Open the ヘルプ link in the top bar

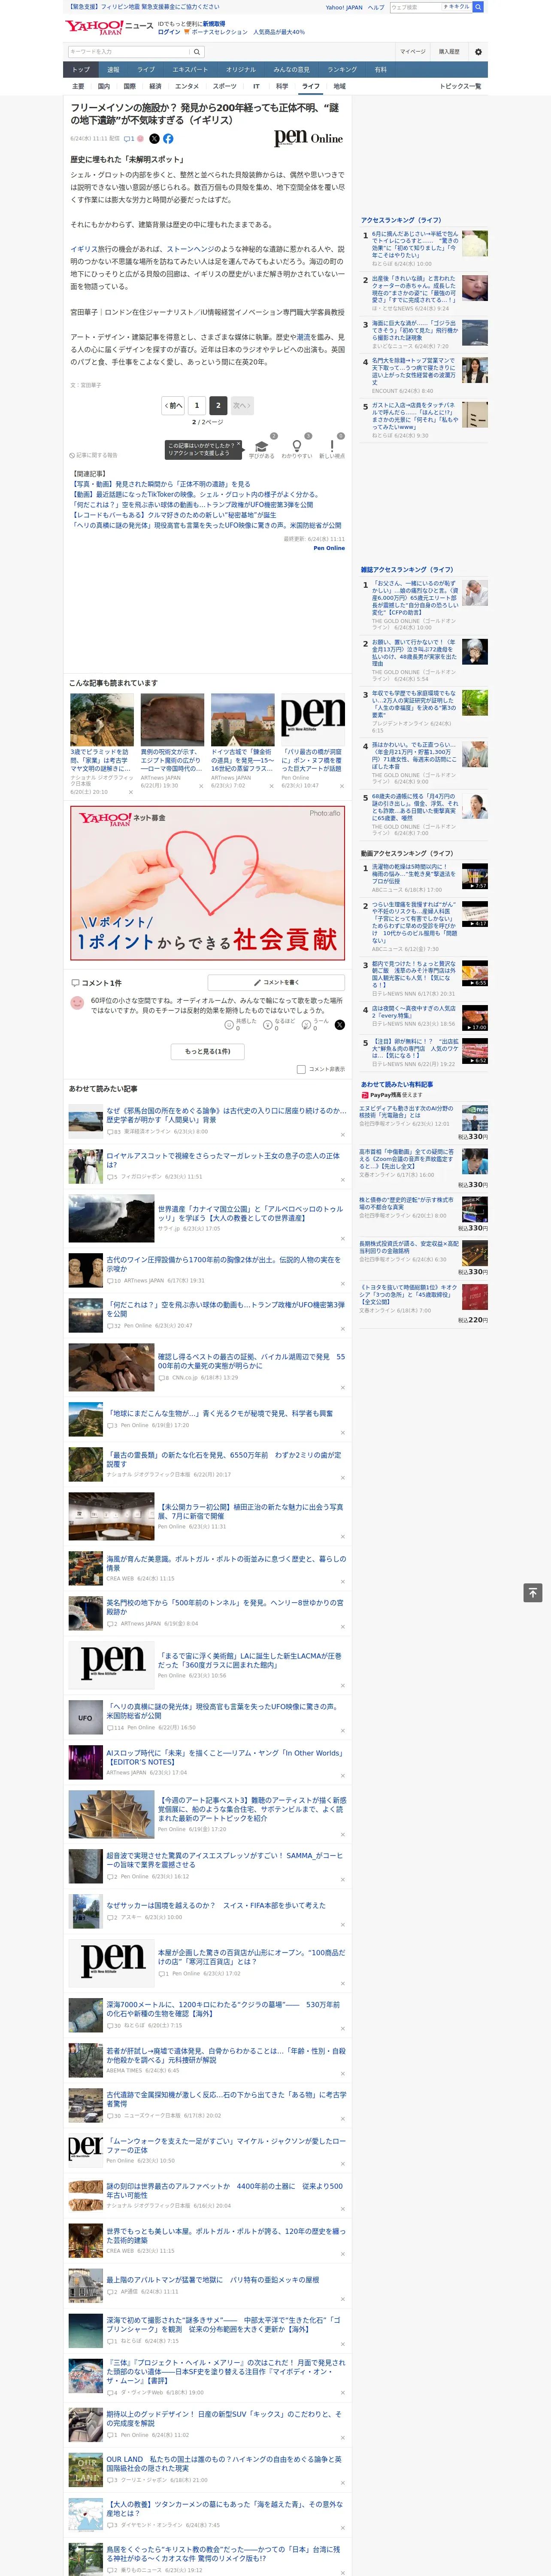click(x=375, y=7)
